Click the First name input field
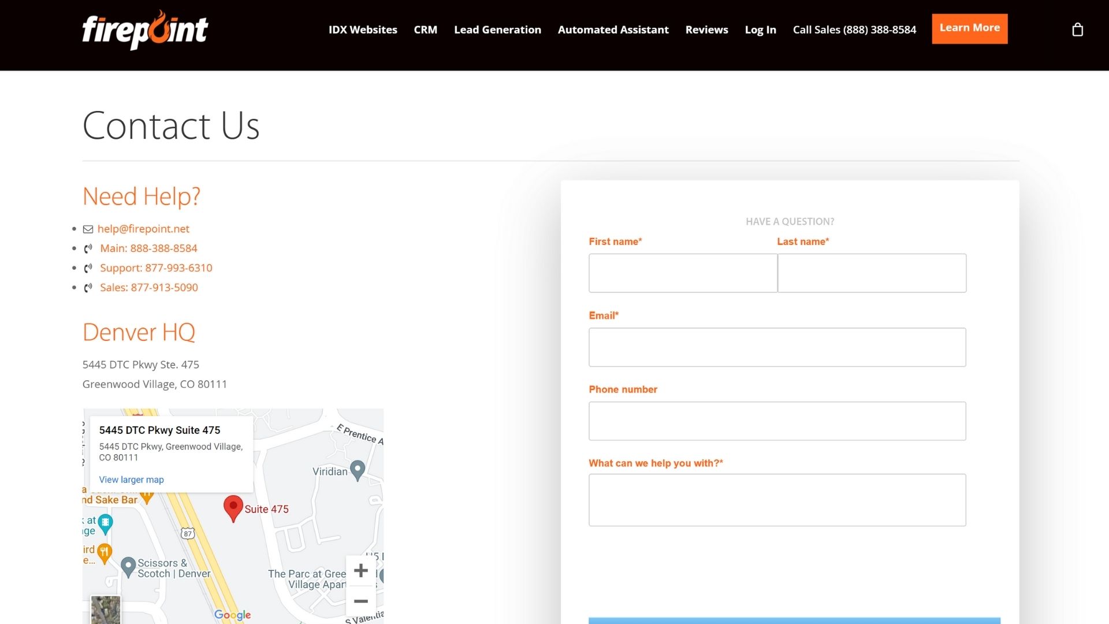The image size is (1109, 624). pos(683,273)
